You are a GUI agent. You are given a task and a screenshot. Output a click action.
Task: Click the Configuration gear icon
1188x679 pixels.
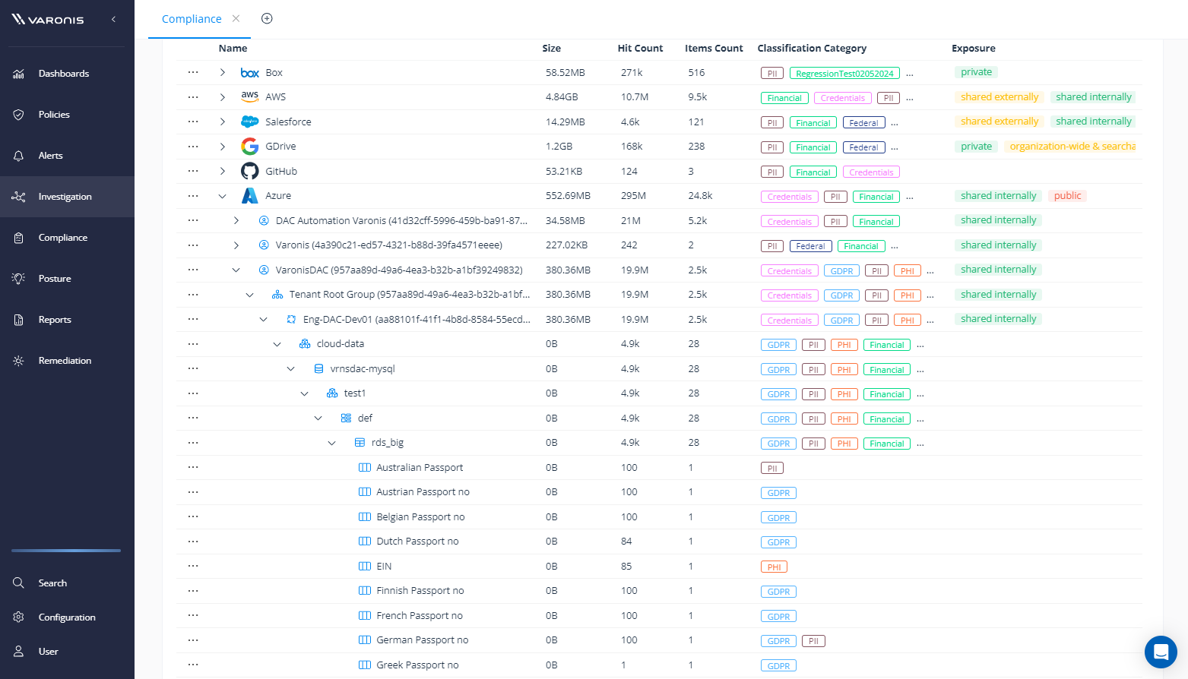pyautogui.click(x=19, y=617)
